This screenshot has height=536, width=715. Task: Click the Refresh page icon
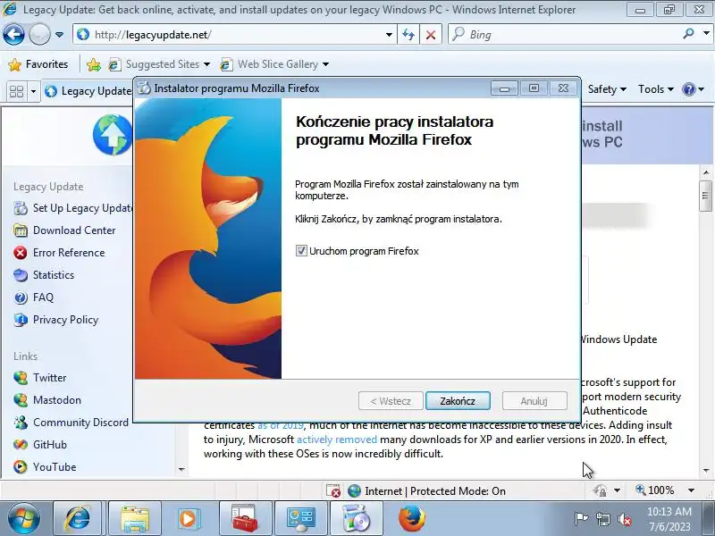tap(408, 35)
